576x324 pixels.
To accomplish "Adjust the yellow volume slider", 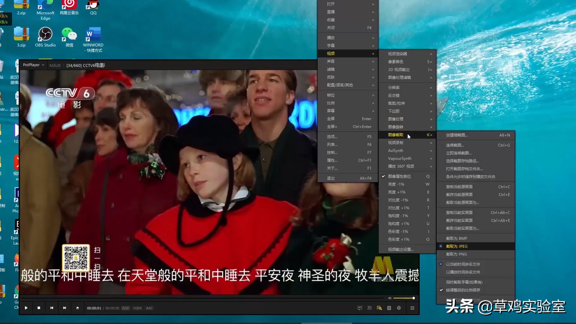I will pyautogui.click(x=404, y=298).
